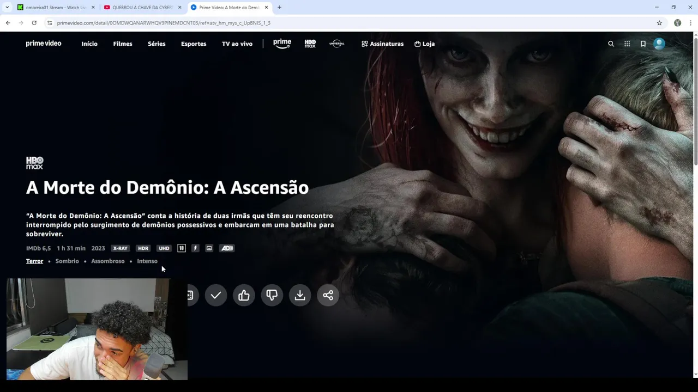The width and height of the screenshot is (698, 392).
Task: Bookmark this page with the star
Action: point(659,23)
